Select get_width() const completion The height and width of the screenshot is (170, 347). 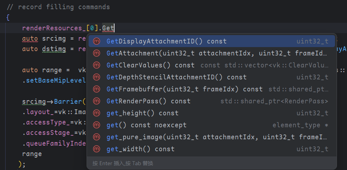point(140,149)
